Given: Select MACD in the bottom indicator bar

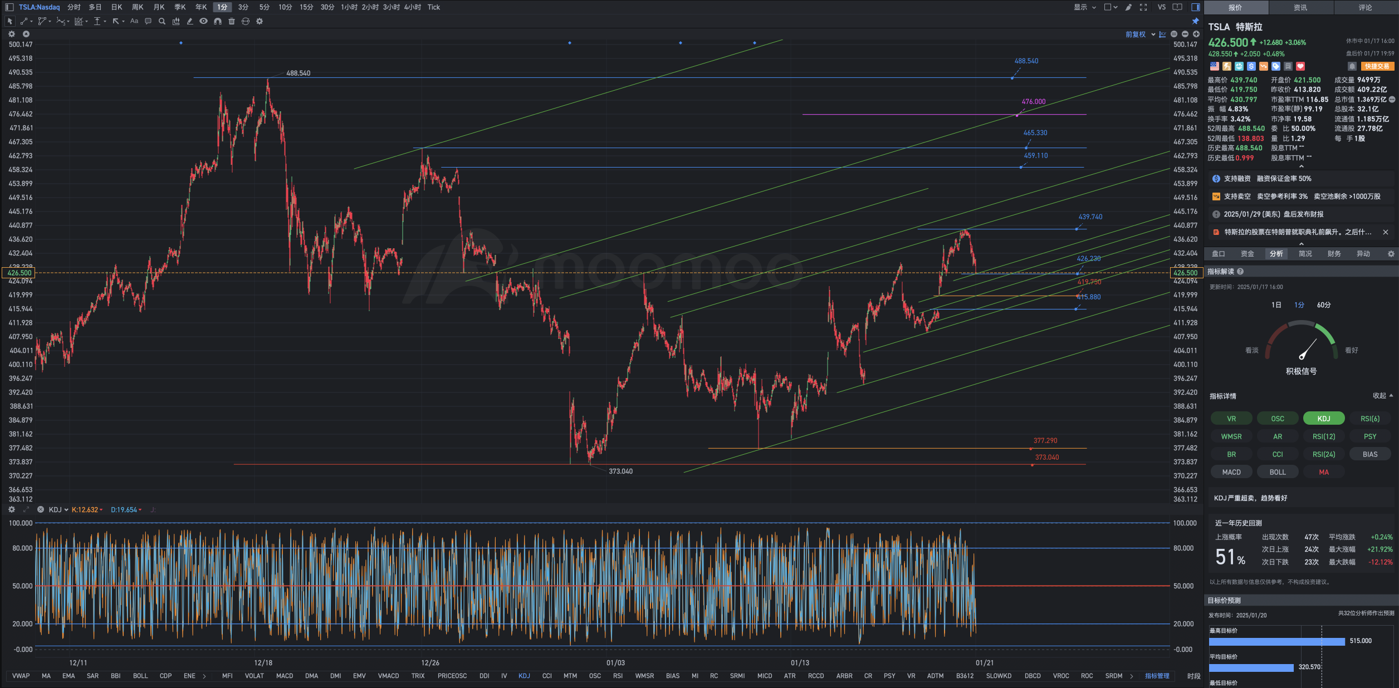Looking at the screenshot, I should (x=285, y=676).
